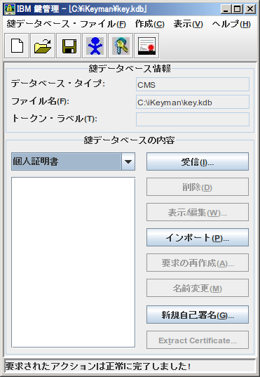Click the file name field C:\iKeyman\key.kdb
The width and height of the screenshot is (260, 377).
pyautogui.click(x=193, y=102)
